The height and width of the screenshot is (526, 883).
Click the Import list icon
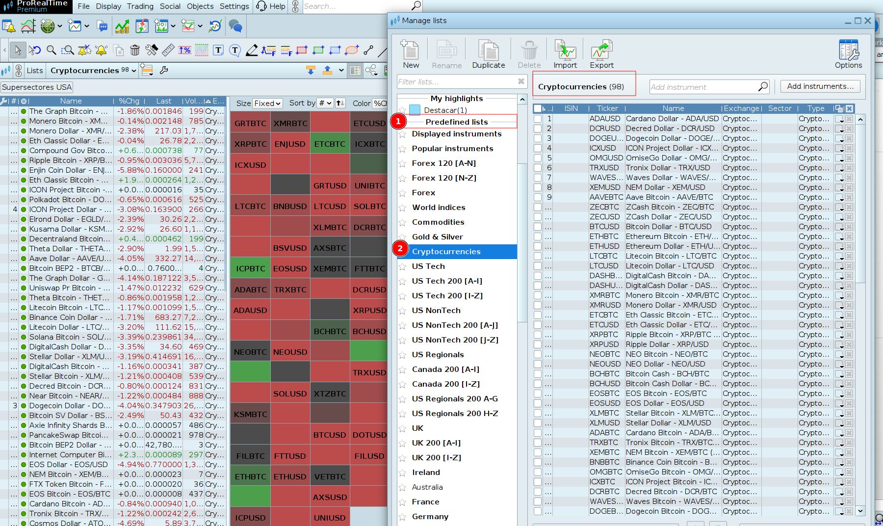click(565, 51)
